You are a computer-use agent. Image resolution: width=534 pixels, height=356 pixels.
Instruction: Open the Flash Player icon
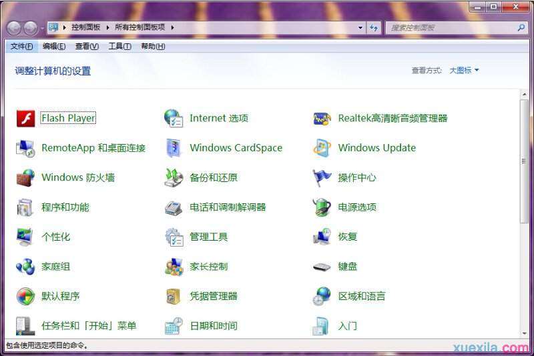pos(25,119)
